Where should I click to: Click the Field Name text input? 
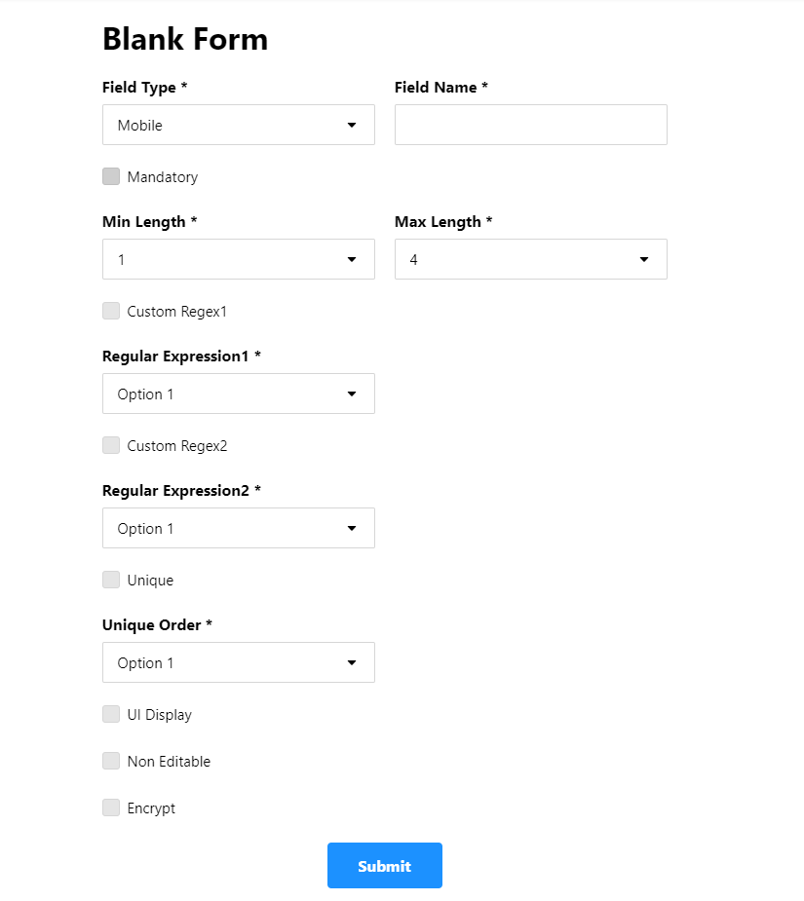tap(530, 125)
